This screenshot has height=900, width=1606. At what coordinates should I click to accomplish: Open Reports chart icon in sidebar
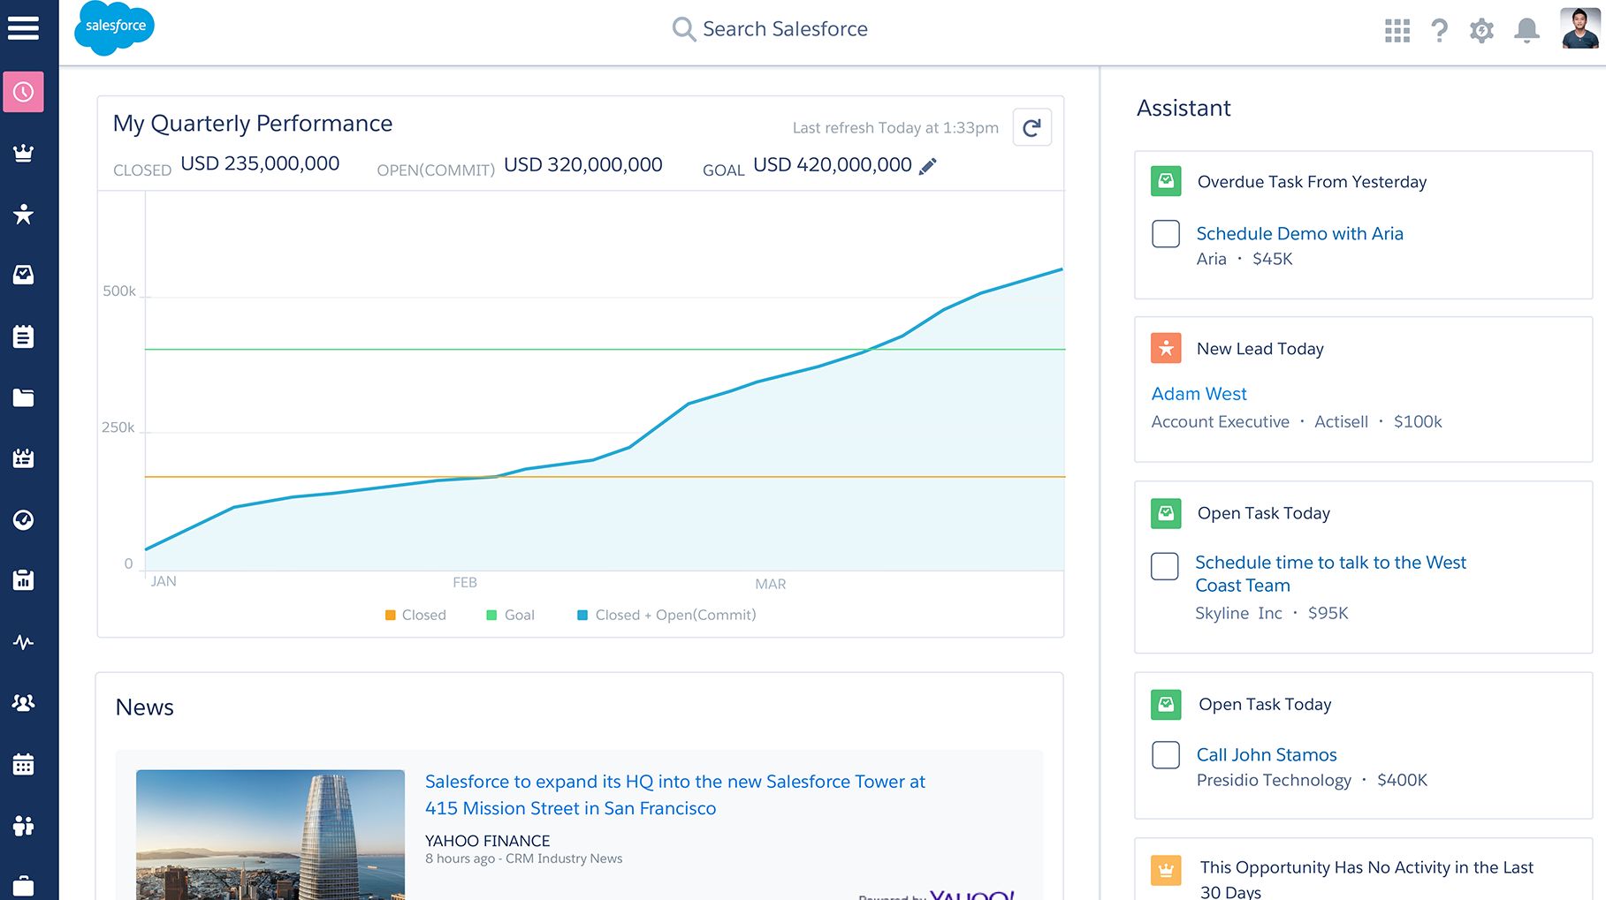(23, 580)
